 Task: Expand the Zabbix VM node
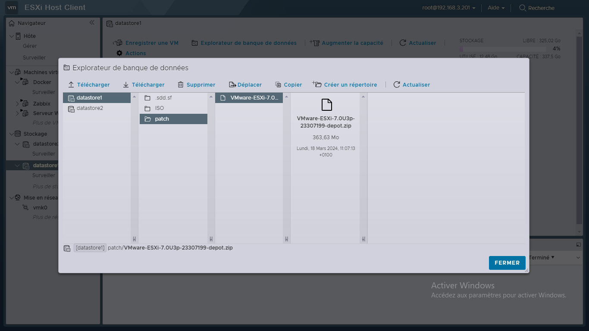point(18,103)
